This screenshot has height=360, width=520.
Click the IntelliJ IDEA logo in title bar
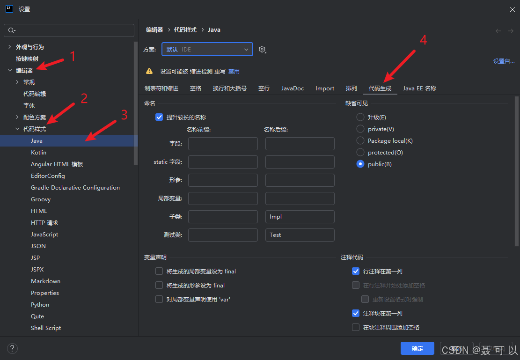coord(9,8)
